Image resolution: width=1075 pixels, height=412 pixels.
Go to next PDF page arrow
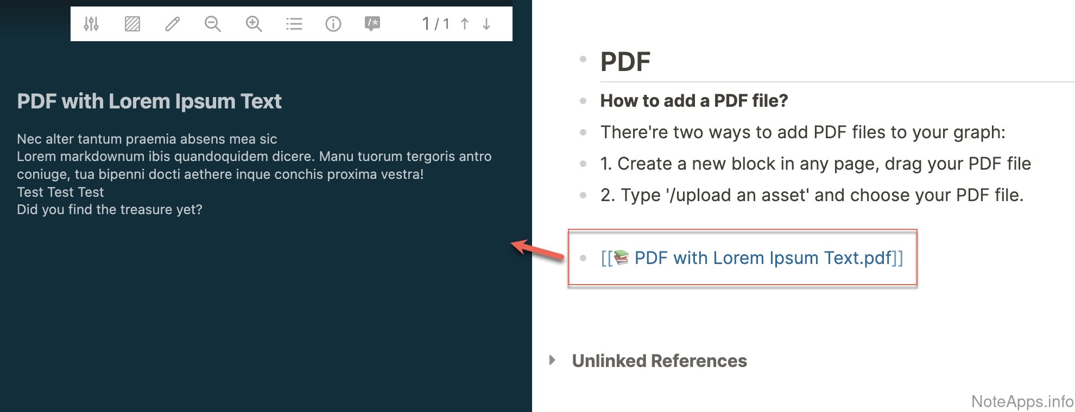(x=486, y=24)
